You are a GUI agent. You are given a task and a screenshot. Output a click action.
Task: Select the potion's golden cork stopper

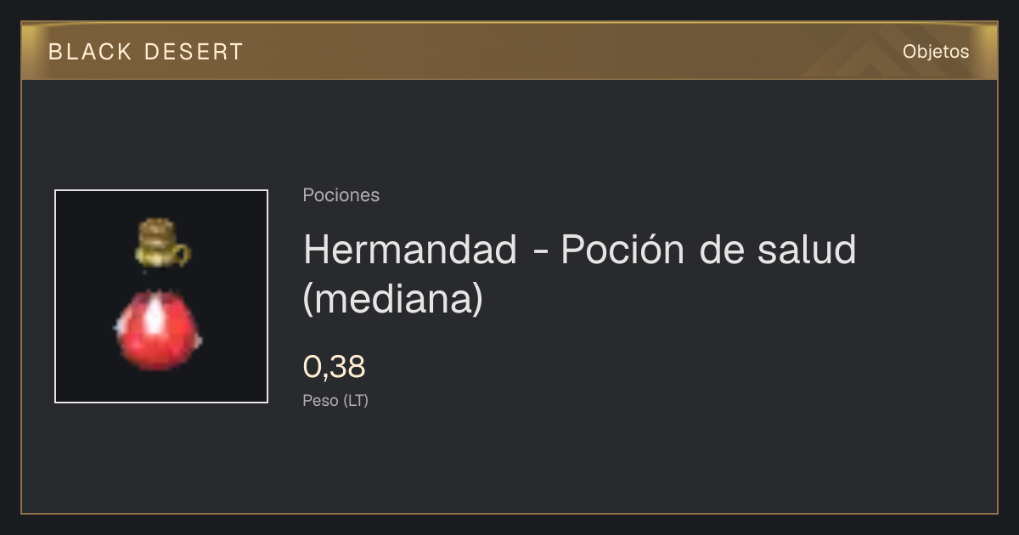pyautogui.click(x=161, y=242)
